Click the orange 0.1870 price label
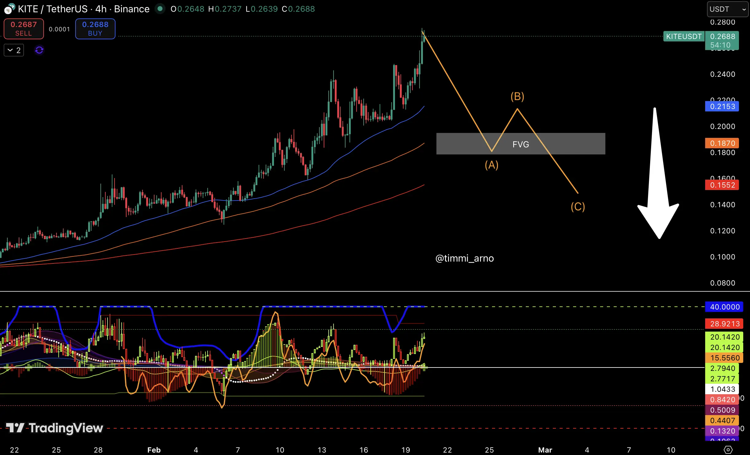750x455 pixels. [722, 143]
